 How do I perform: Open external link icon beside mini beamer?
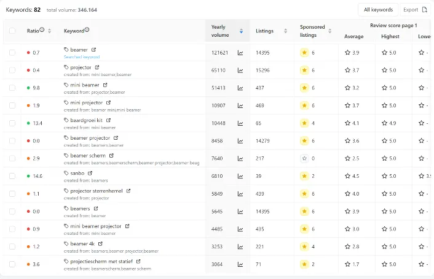pyautogui.click(x=105, y=85)
